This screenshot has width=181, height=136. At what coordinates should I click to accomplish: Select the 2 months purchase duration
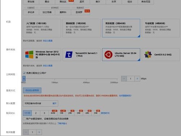point(36,113)
